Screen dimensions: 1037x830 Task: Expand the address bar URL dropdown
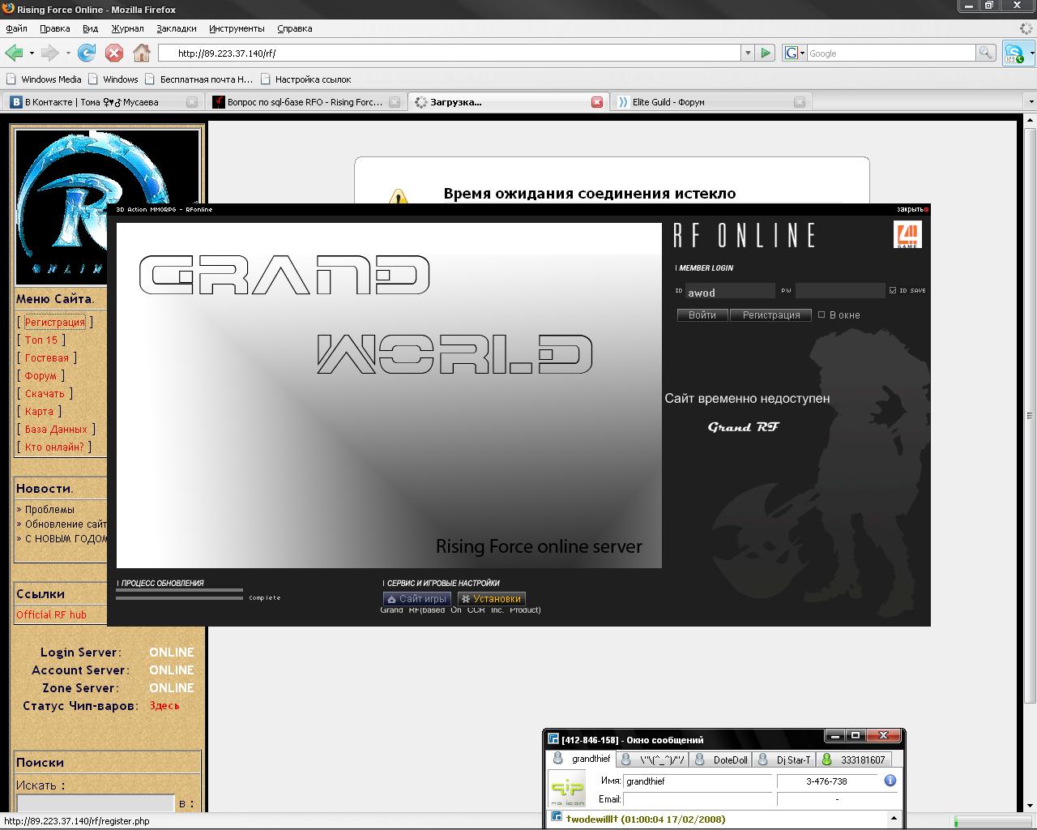tap(747, 53)
